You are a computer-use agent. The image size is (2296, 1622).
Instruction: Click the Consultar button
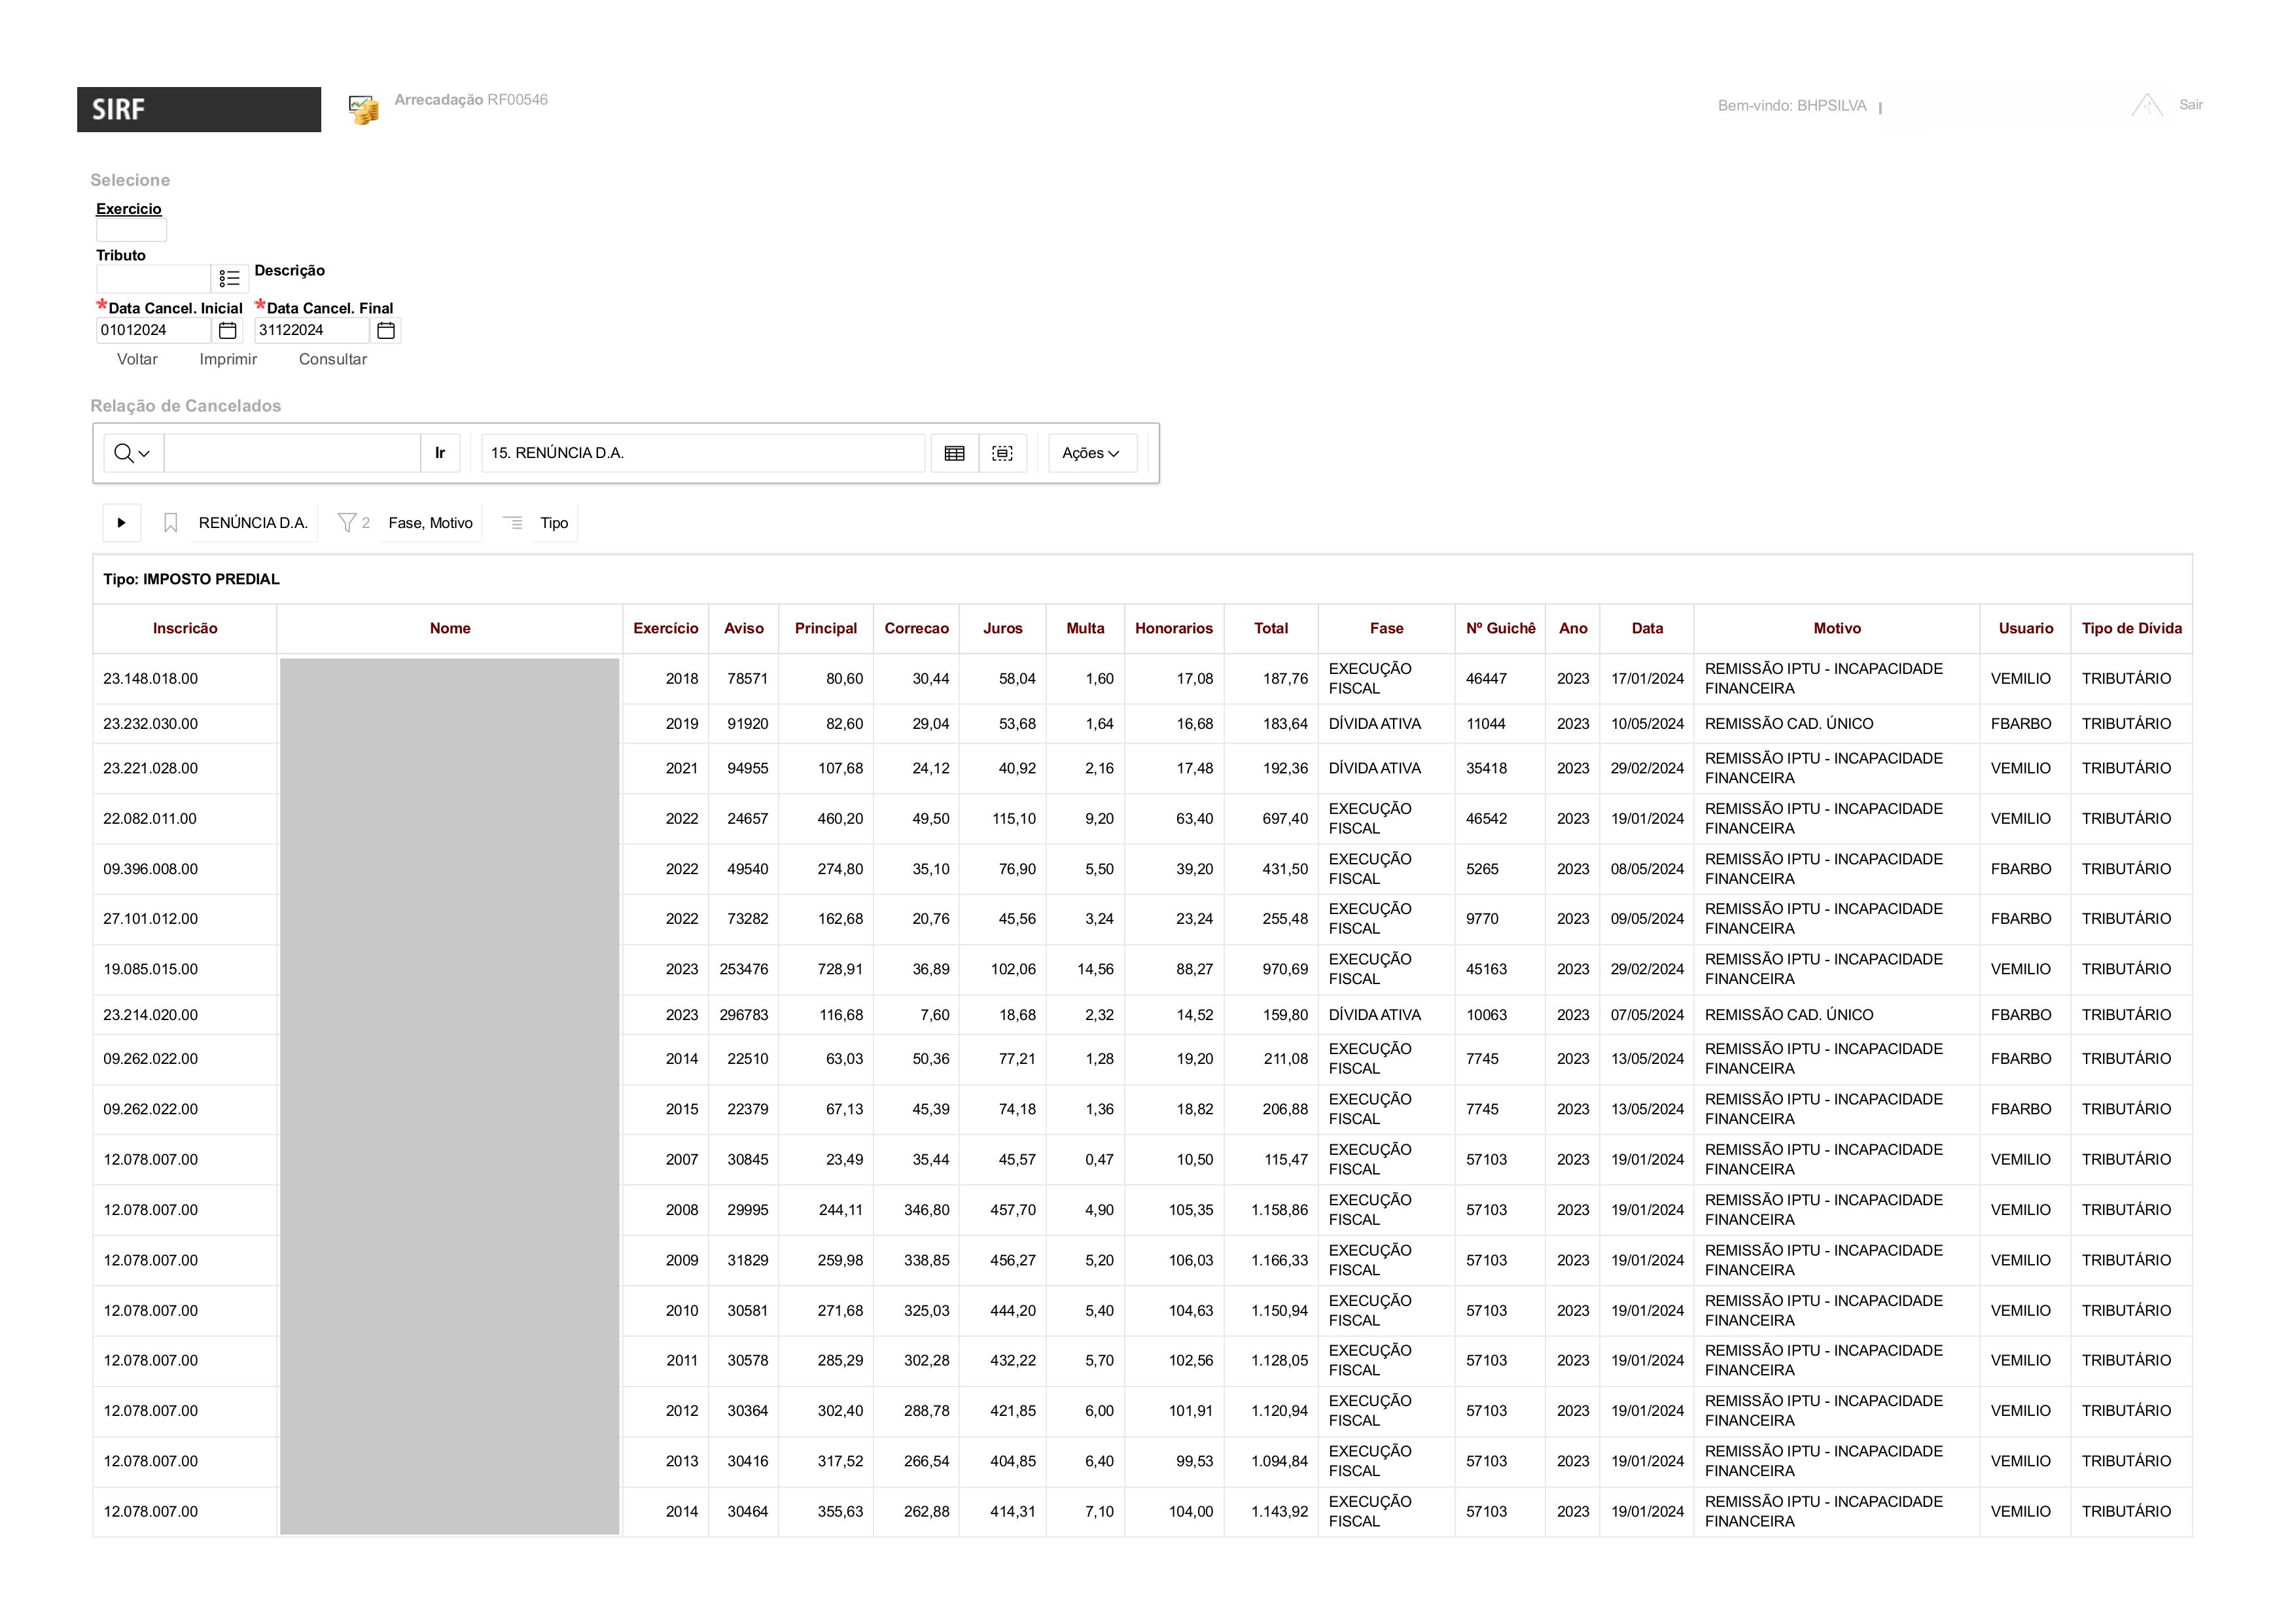click(333, 359)
